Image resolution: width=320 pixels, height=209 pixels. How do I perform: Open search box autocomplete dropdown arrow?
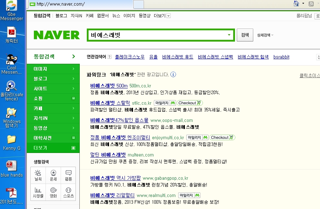(x=229, y=35)
